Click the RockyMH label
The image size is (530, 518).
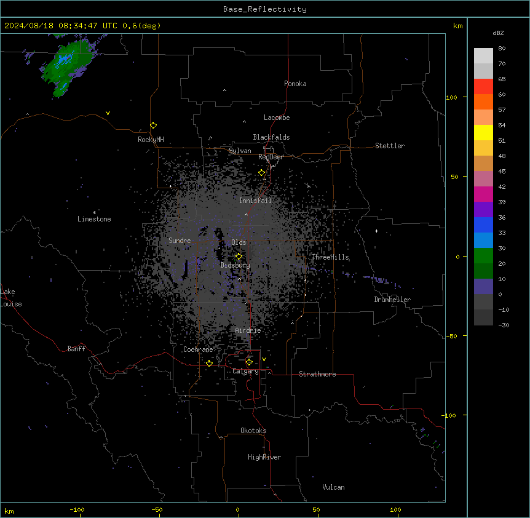coord(151,140)
